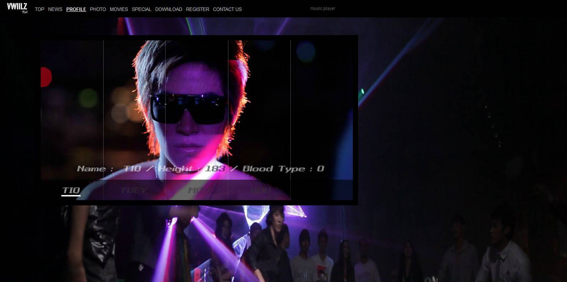Open the SPECIAL menu item
Image resolution: width=567 pixels, height=282 pixels.
coord(141,9)
